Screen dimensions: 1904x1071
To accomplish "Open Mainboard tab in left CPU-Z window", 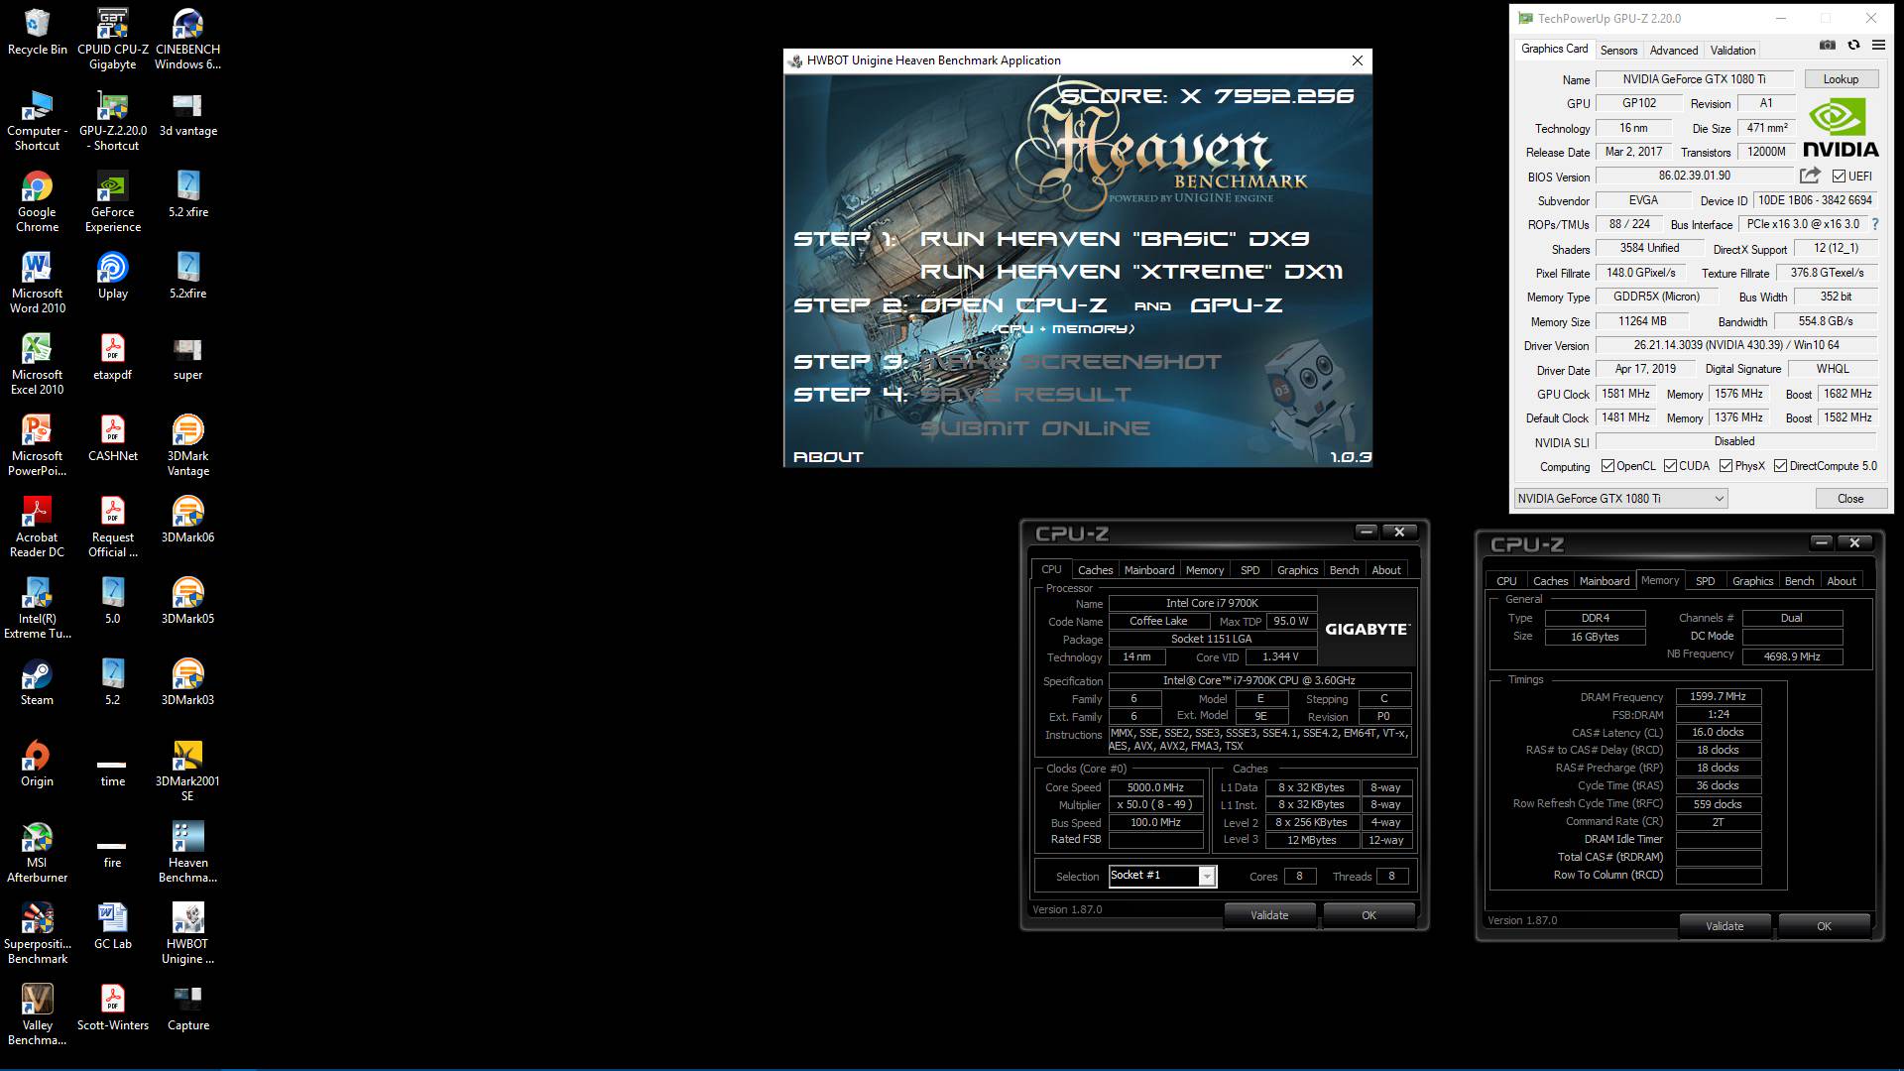I will (1148, 570).
